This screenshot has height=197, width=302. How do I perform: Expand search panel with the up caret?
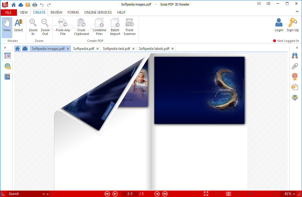47,194
